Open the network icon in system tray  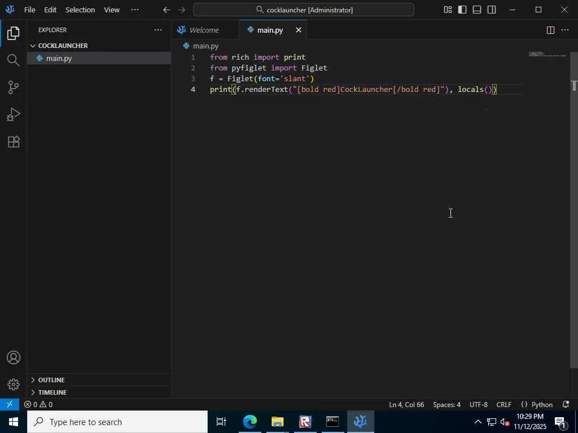tap(492, 422)
